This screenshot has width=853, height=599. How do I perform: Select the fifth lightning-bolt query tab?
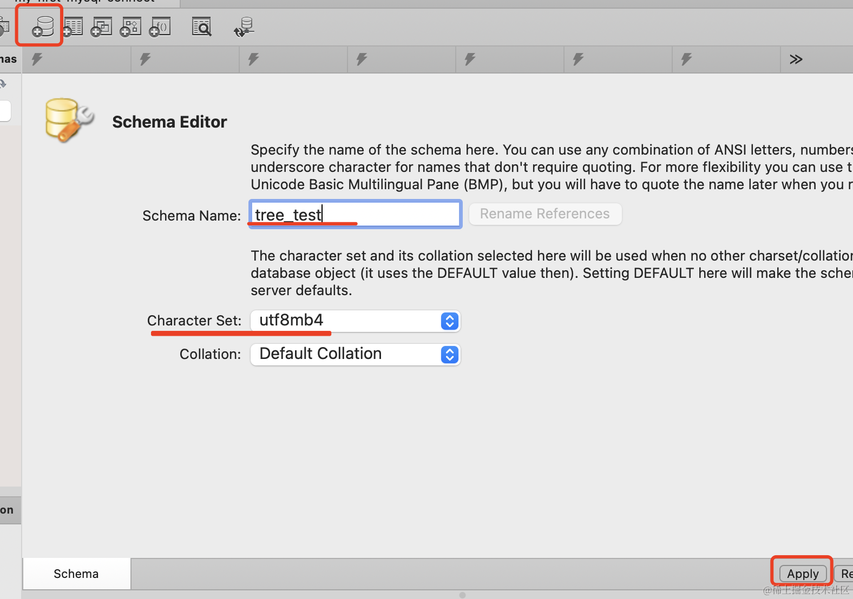(509, 59)
